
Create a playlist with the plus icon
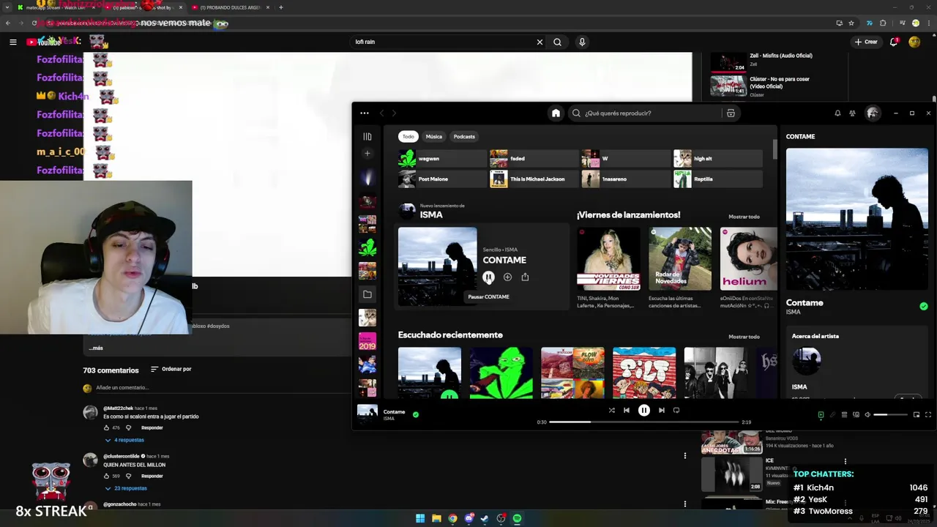click(x=367, y=154)
